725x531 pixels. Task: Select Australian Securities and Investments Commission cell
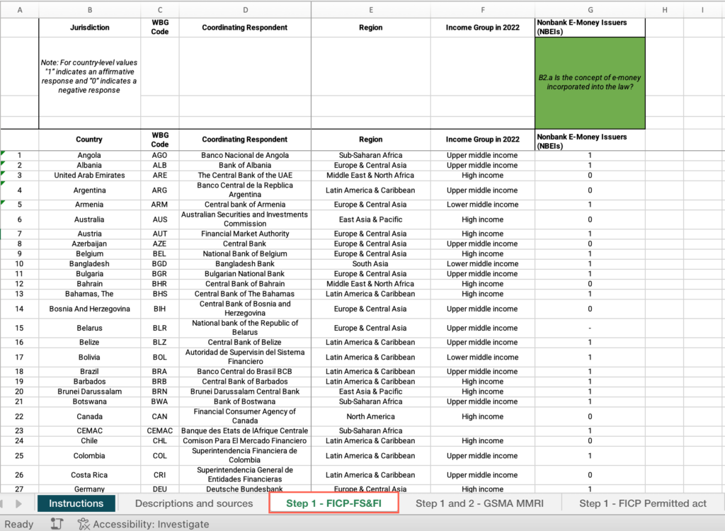[245, 219]
